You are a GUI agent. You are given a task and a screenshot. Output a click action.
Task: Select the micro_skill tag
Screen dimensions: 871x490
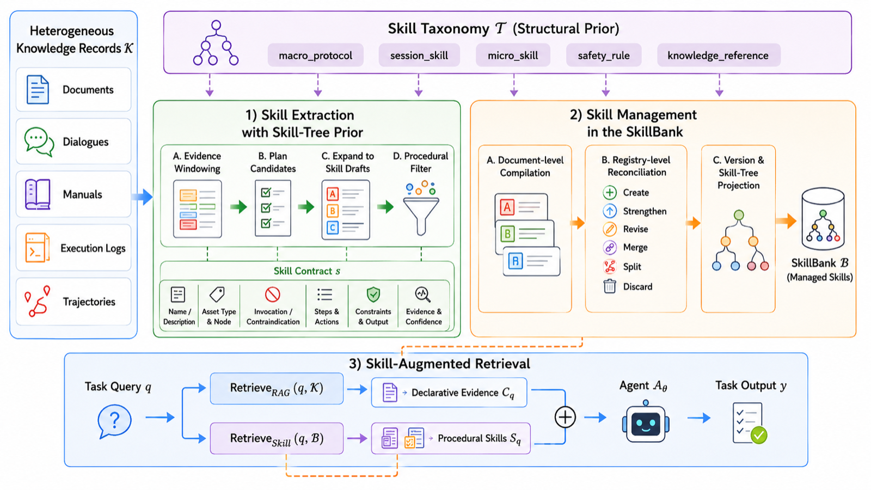tap(513, 56)
